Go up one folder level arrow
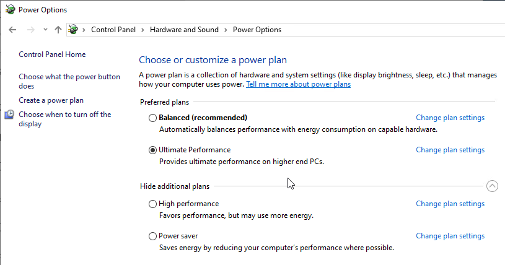 [x=58, y=30]
